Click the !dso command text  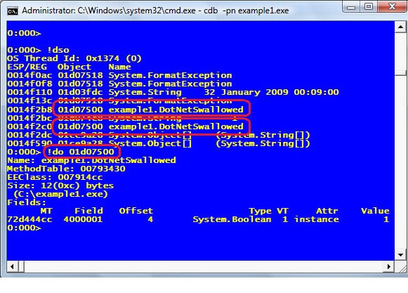(58, 50)
